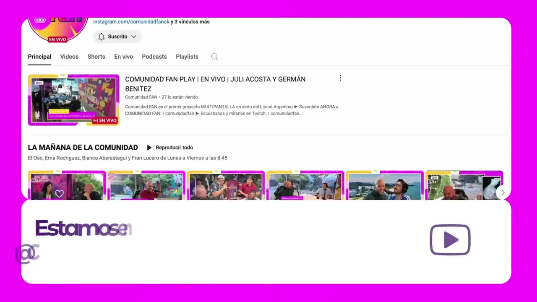
Task: Open first video thumbnail in La Mañana row
Action: (x=67, y=185)
